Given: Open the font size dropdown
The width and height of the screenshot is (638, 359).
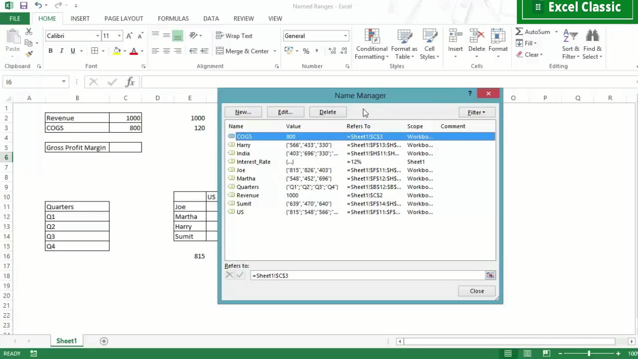Looking at the screenshot, I should pos(119,36).
